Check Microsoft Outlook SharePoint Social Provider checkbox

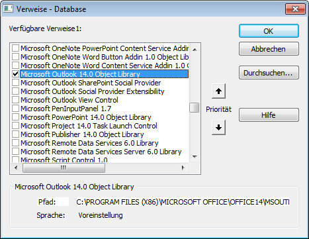click(15, 83)
